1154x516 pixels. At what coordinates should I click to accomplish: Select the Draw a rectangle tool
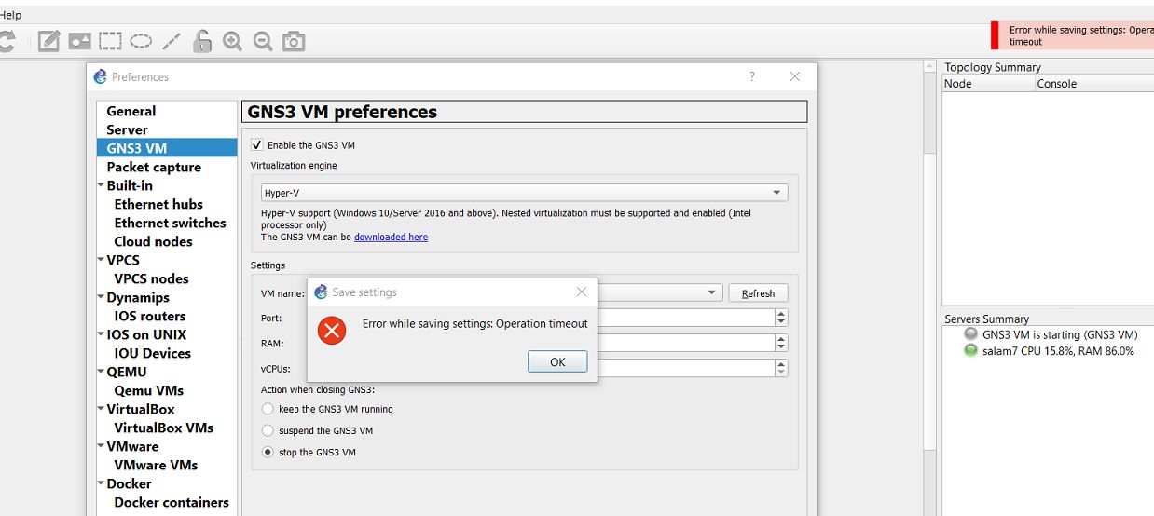click(111, 41)
